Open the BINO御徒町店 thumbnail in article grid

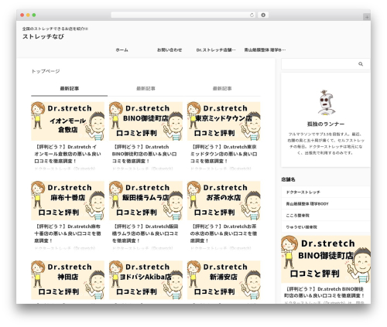[146, 121]
